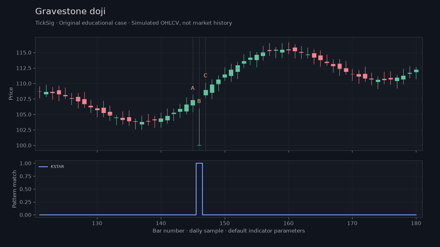Click the 160 bar number tick
Screen dimensions: 440x247
click(289, 223)
